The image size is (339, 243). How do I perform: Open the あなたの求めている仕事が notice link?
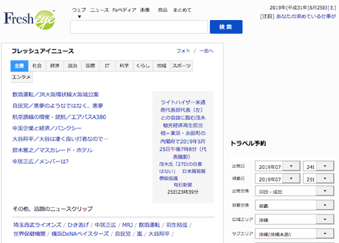tap(306, 16)
